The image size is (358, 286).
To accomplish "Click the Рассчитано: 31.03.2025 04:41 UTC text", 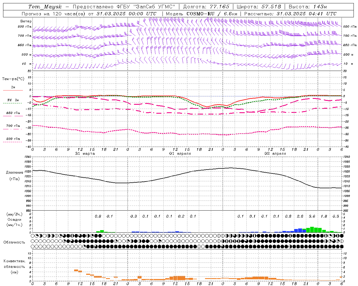I will click(290, 14).
